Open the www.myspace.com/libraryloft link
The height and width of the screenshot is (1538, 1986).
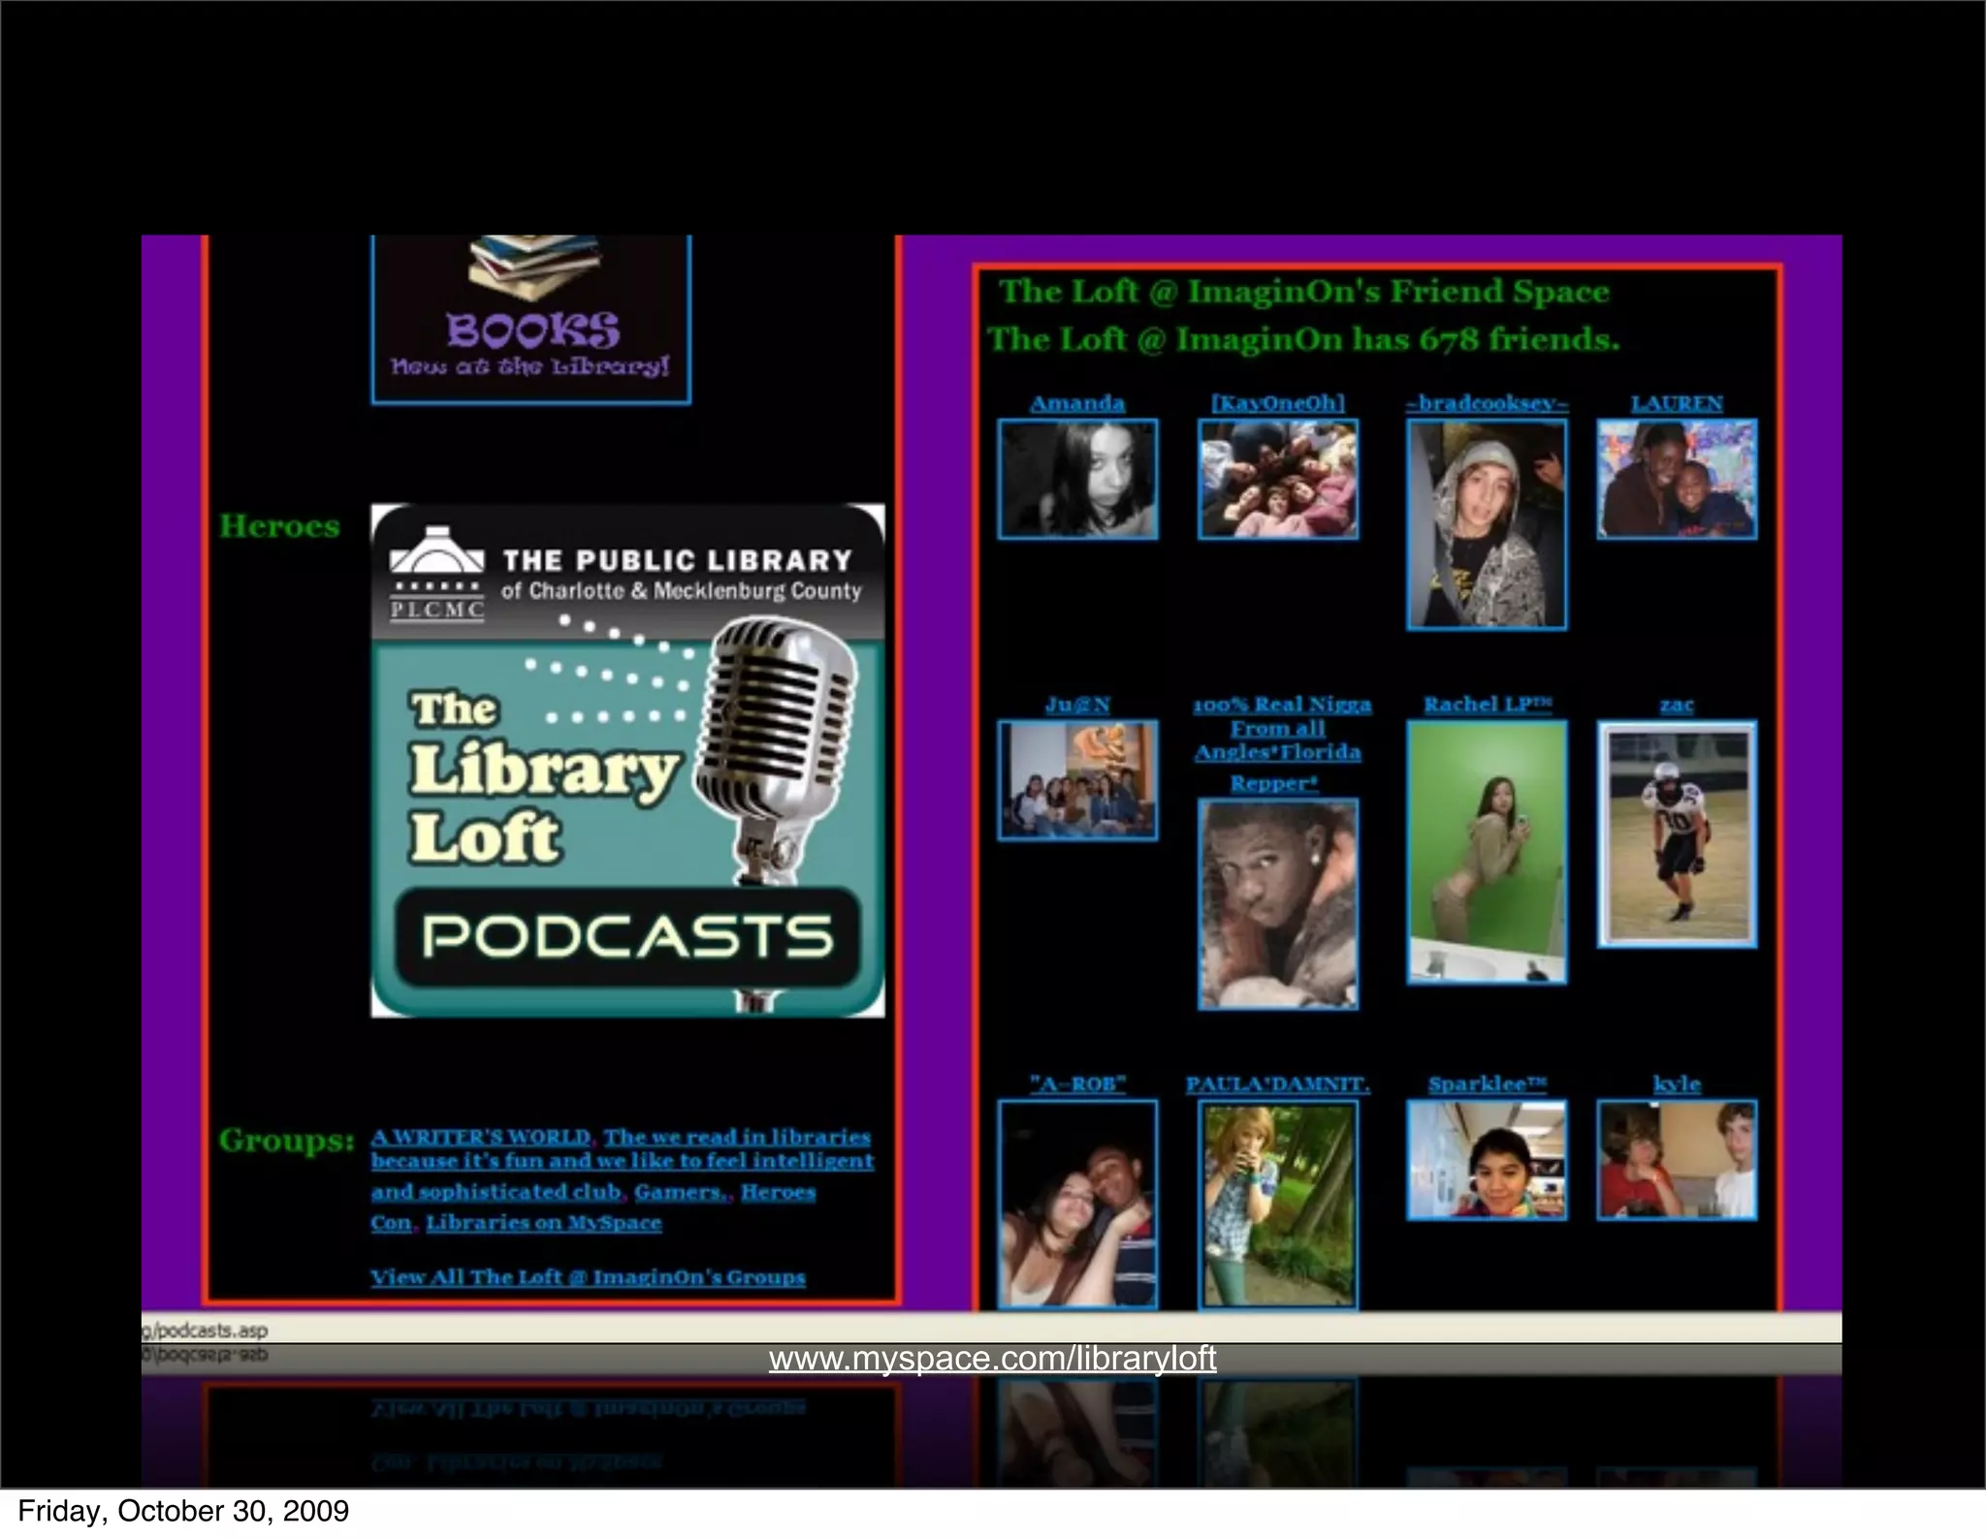992,1359
